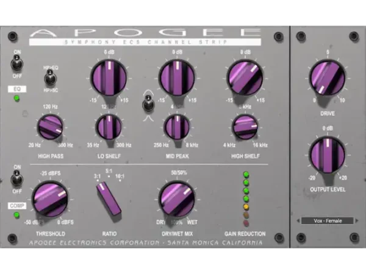Viewport: 366px width, 274px height.
Task: Click the -25 dBFS threshold marking
Action: click(50, 174)
